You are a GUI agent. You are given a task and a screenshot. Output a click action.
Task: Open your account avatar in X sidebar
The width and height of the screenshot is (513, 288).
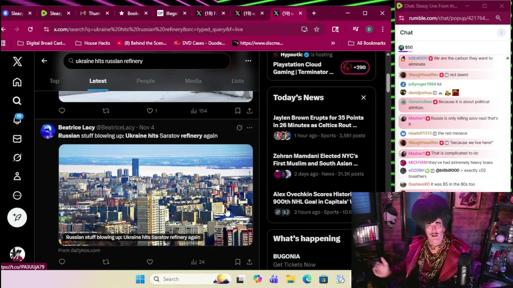point(17,254)
